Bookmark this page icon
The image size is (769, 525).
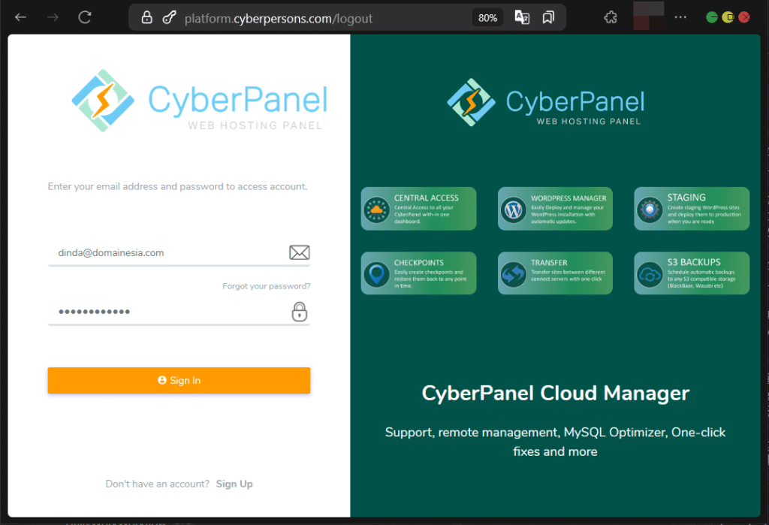tap(548, 18)
